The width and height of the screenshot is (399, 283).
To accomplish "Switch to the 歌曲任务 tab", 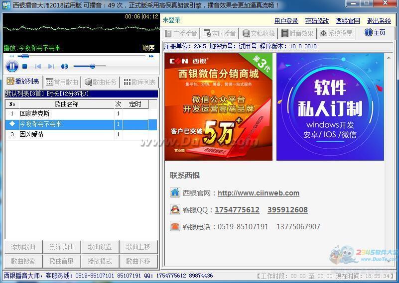I will tap(101, 82).
